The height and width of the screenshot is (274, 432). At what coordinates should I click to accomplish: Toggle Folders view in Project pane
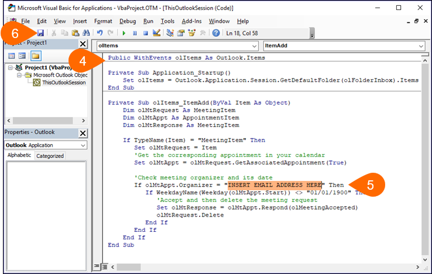(36, 56)
